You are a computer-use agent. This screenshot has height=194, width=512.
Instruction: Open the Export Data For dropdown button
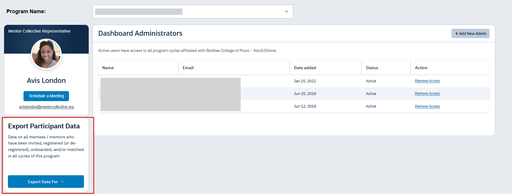(x=46, y=182)
